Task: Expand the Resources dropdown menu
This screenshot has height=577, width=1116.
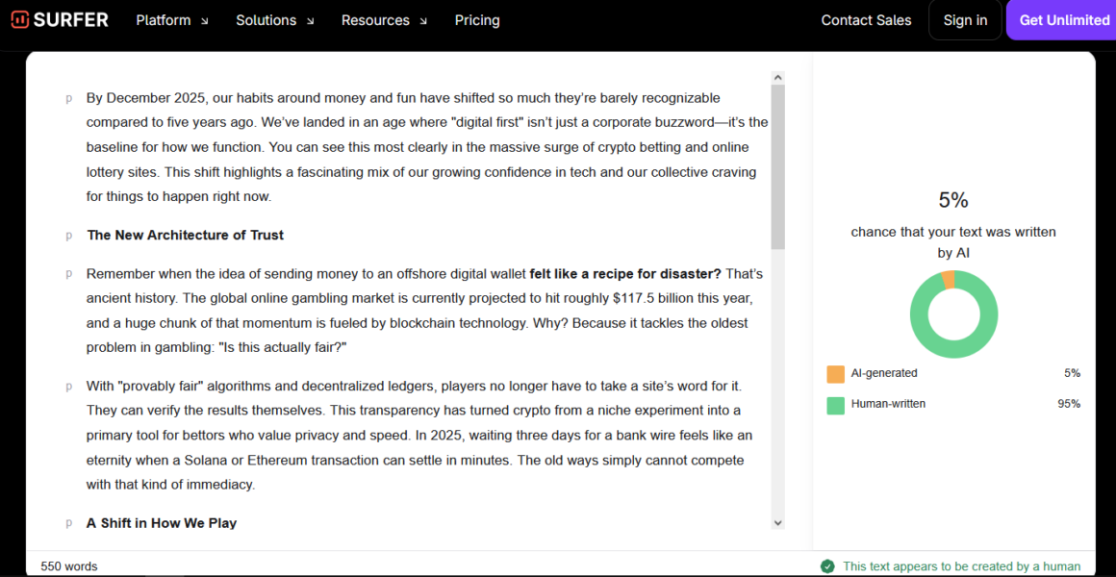Action: point(385,20)
